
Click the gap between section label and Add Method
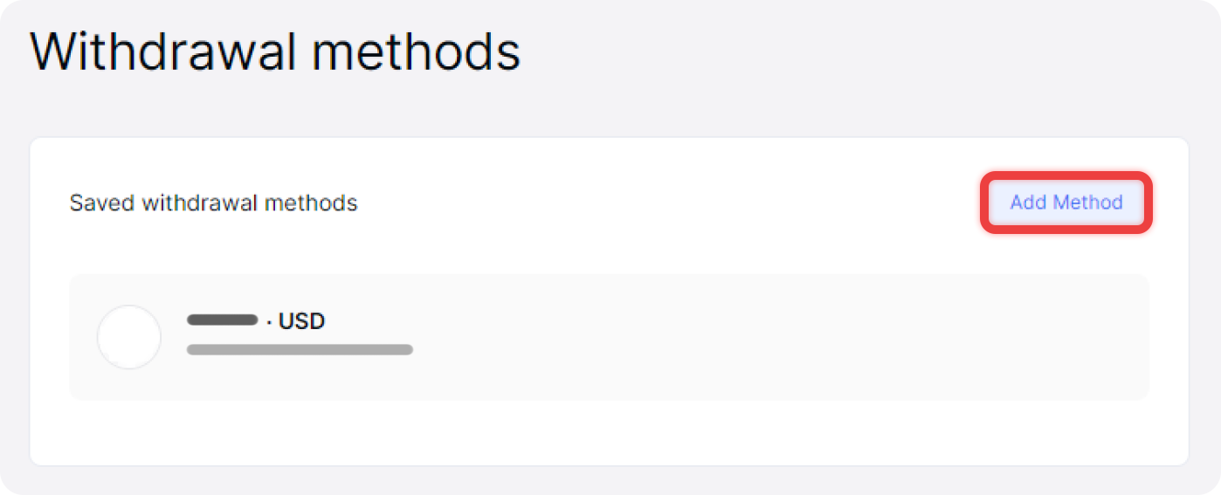[664, 203]
